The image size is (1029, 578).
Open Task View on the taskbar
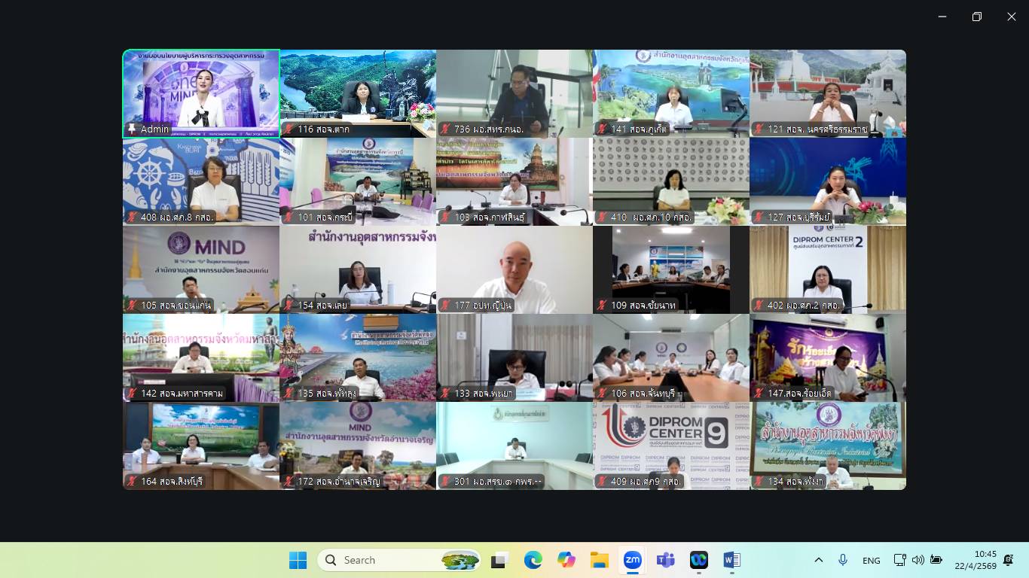pos(499,560)
